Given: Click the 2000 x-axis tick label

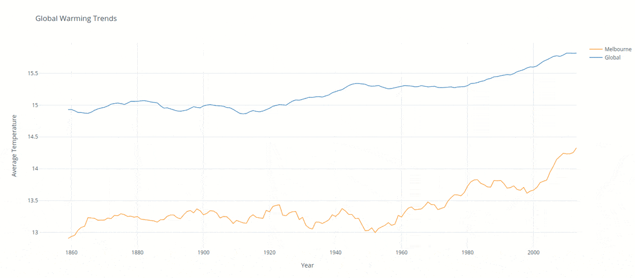Looking at the screenshot, I should tap(533, 253).
